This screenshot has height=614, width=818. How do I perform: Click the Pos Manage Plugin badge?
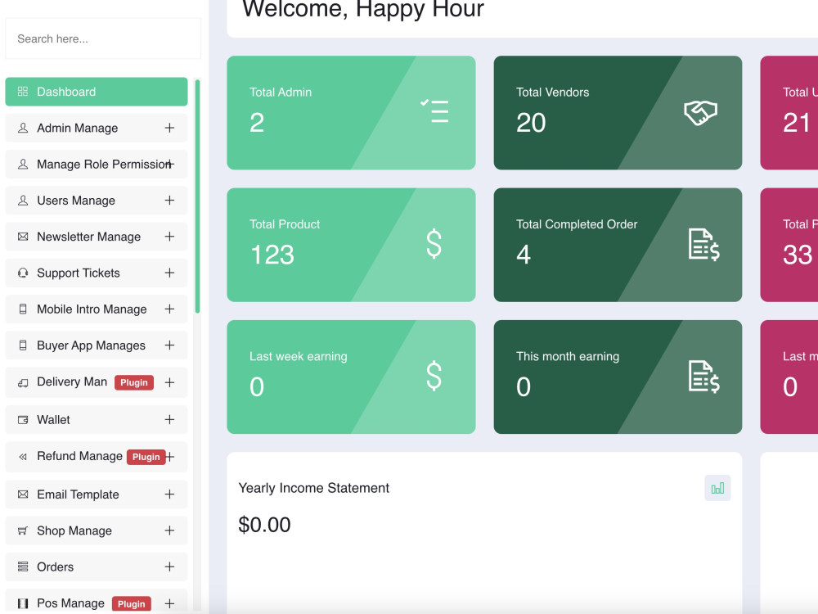coord(132,604)
